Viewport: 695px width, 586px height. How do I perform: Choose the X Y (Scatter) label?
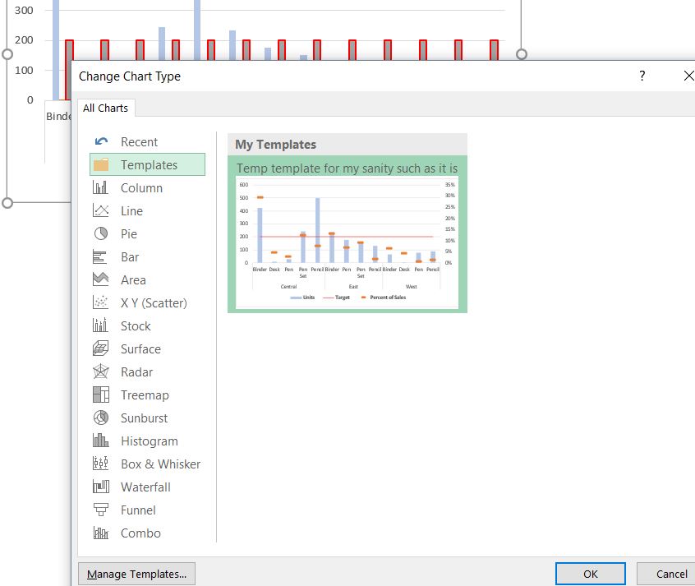pos(154,303)
